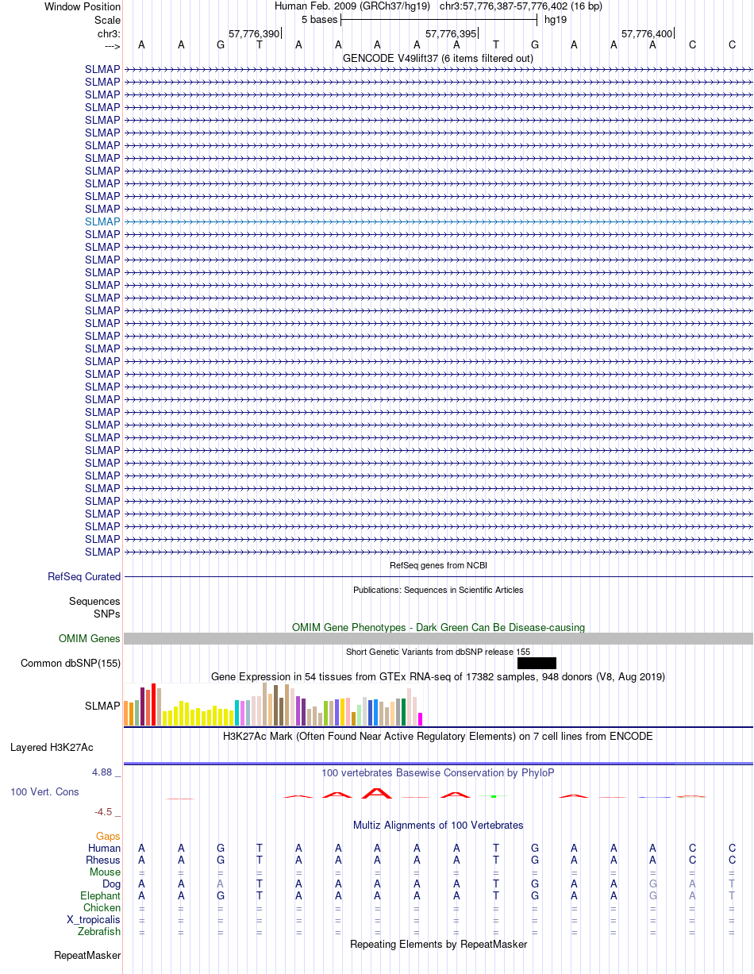
Task: Click the 'Sequences SNPs' track label
Action: (x=94, y=608)
